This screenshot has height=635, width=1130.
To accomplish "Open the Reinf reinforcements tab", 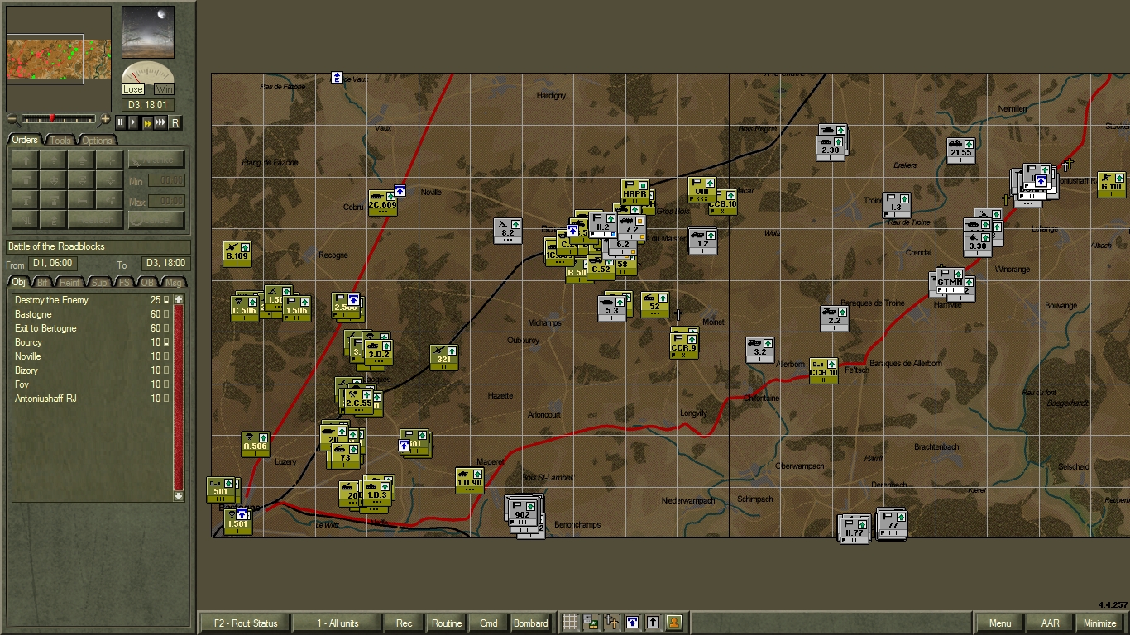I will click(70, 283).
